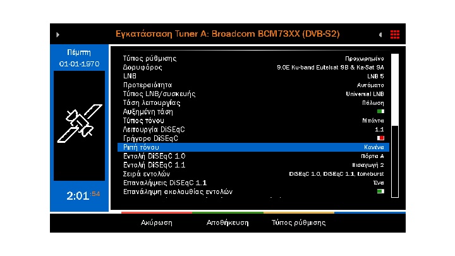Change Επαναλήψεις DiSEqC 1.1 value Ένα
This screenshot has height=256, width=455.
pyautogui.click(x=379, y=183)
